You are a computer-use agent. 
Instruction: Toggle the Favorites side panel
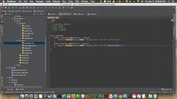click(2, 81)
